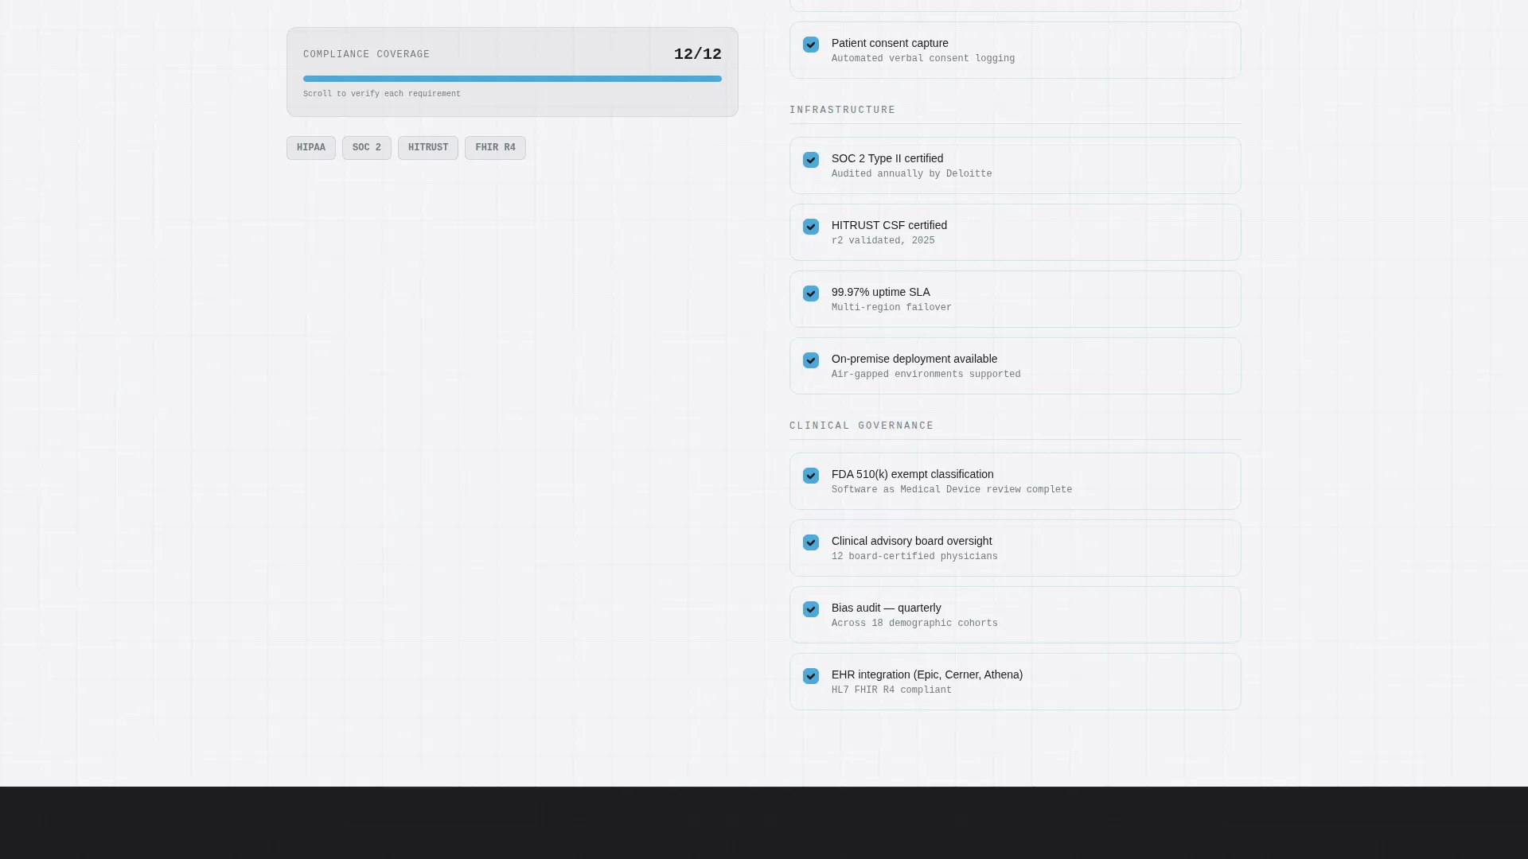Click 'Software as Medical Device review complete' text
The image size is (1528, 859).
click(x=952, y=490)
